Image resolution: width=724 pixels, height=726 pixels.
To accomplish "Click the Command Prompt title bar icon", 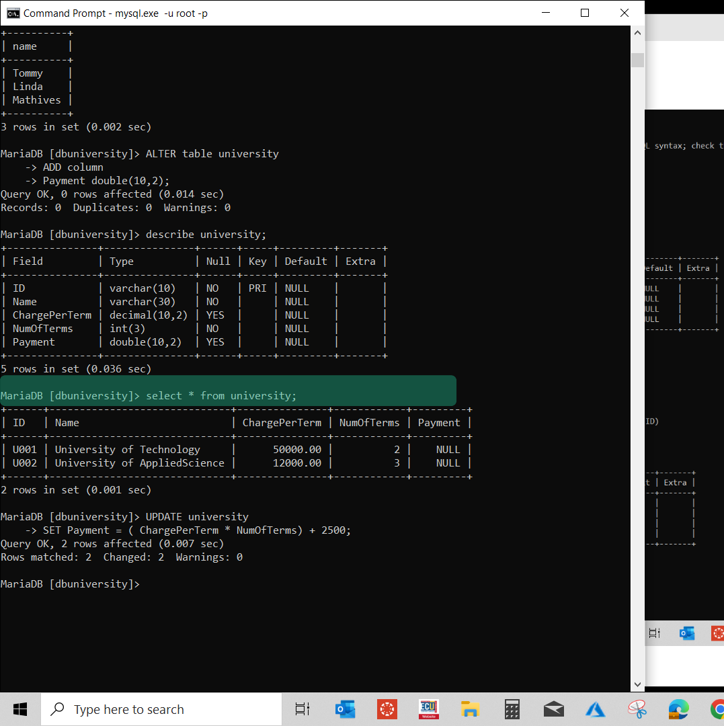I will coord(13,12).
